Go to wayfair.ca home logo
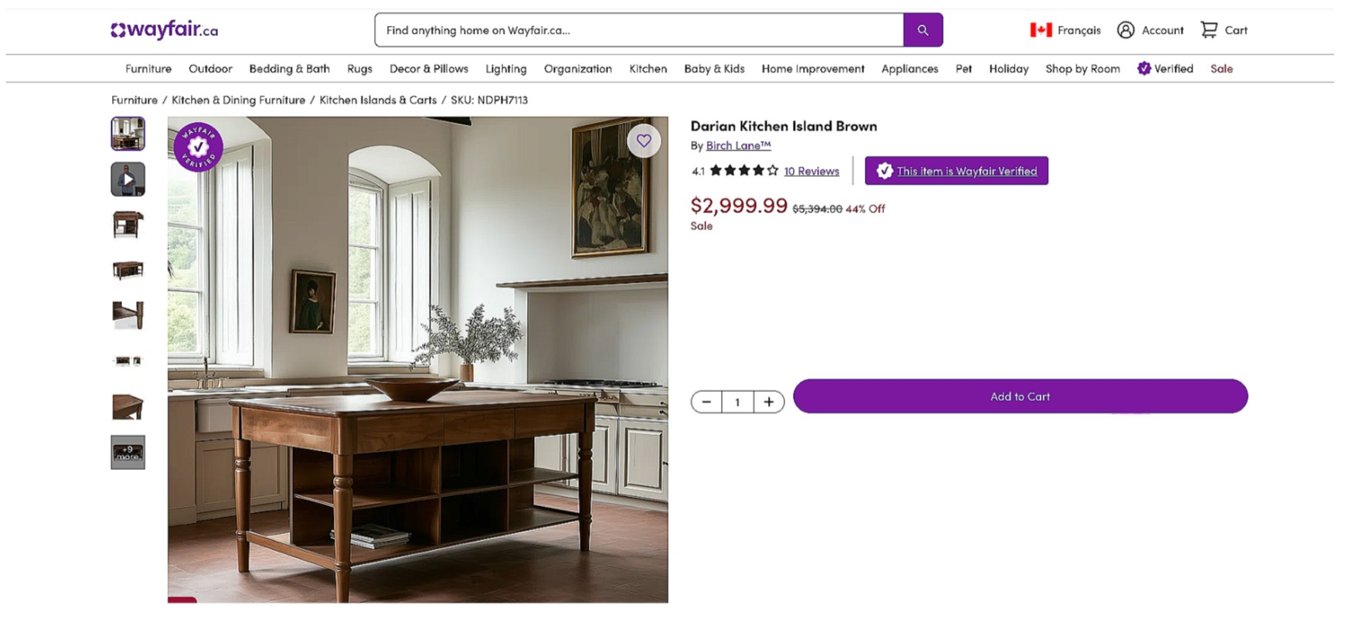1357x629 pixels. pos(165,30)
